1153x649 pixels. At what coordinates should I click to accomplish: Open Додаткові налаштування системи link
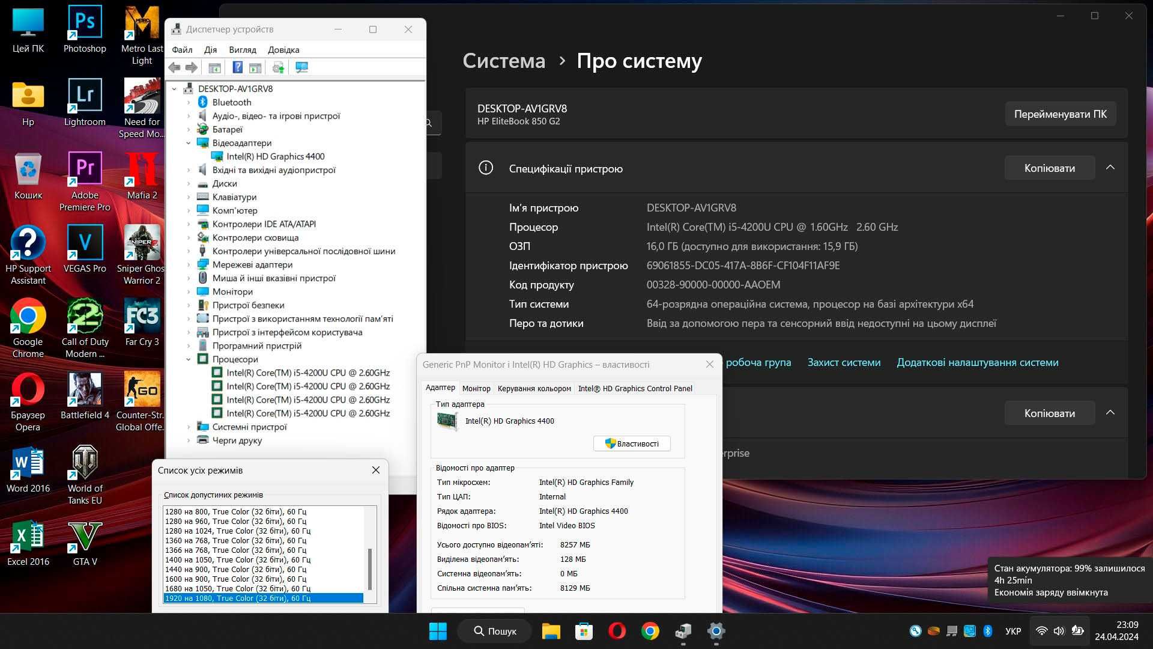click(x=977, y=362)
